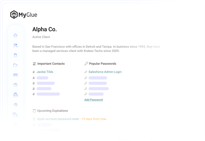
Task: Open the clock history icon in sidebar
Action: [15, 85]
